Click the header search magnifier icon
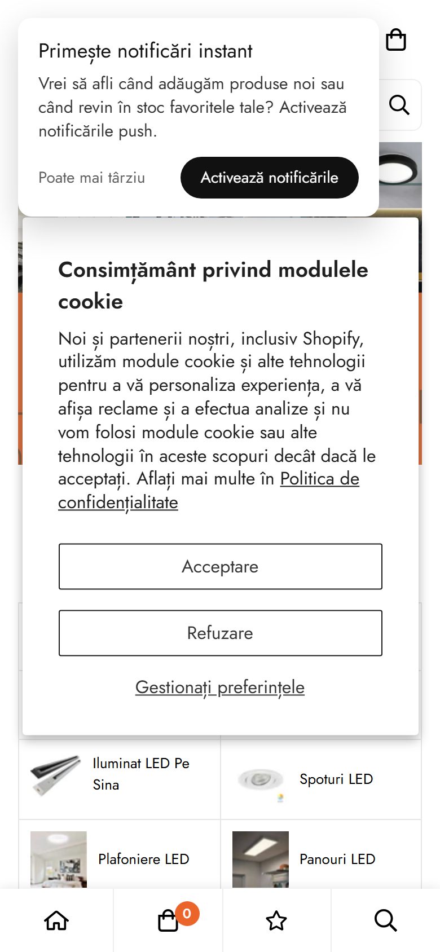440x952 pixels. click(399, 105)
